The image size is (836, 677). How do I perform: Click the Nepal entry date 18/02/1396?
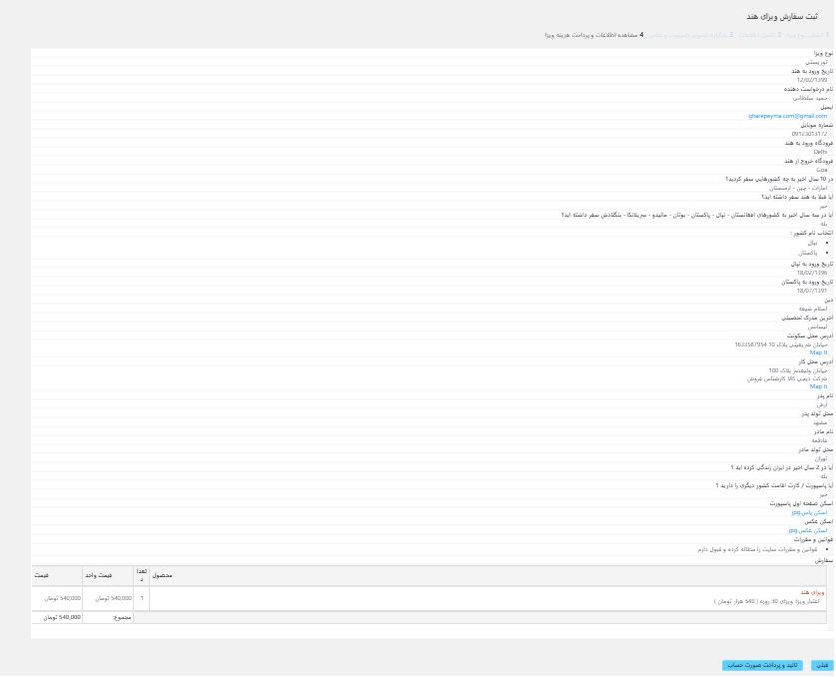812,273
